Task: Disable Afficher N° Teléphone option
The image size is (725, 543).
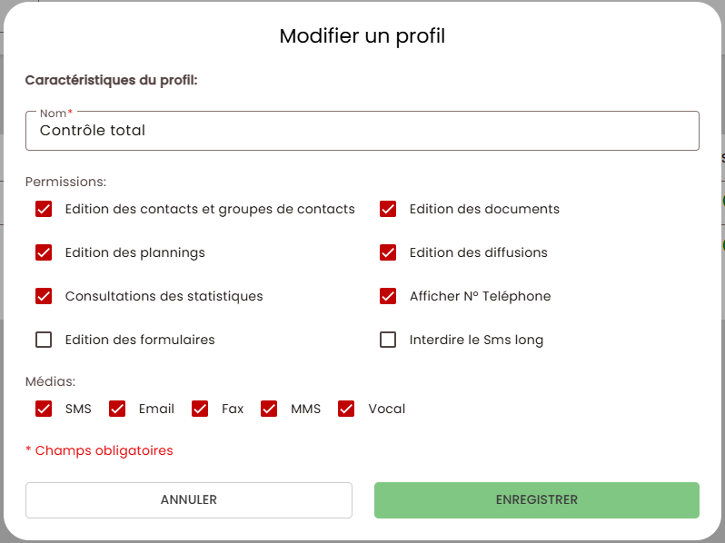Action: pyautogui.click(x=388, y=296)
